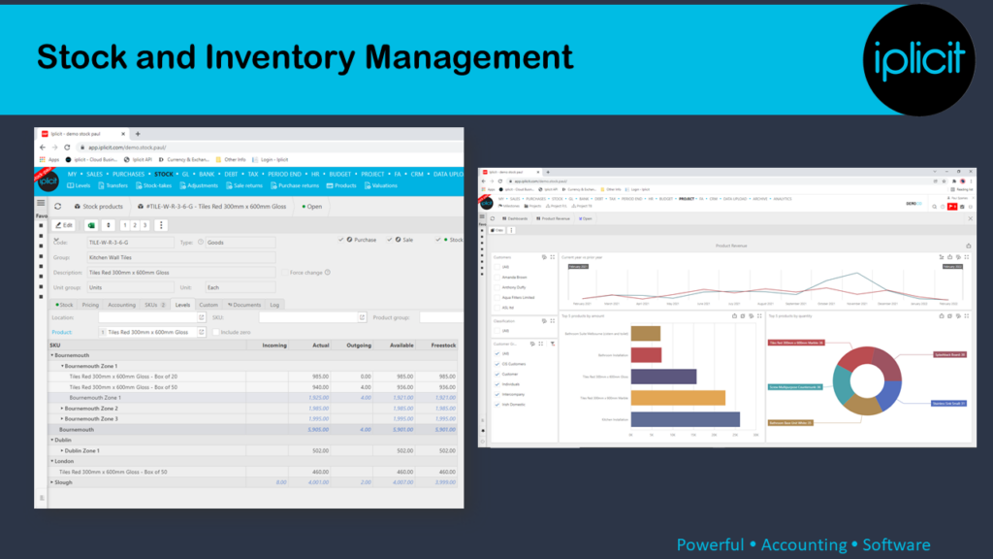
Task: Open the BANK menu in stock levels window
Action: point(207,175)
